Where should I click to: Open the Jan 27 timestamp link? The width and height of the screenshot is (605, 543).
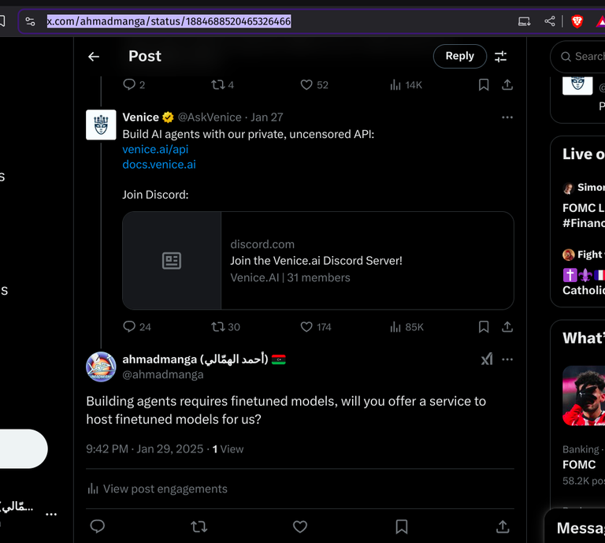[x=267, y=117]
